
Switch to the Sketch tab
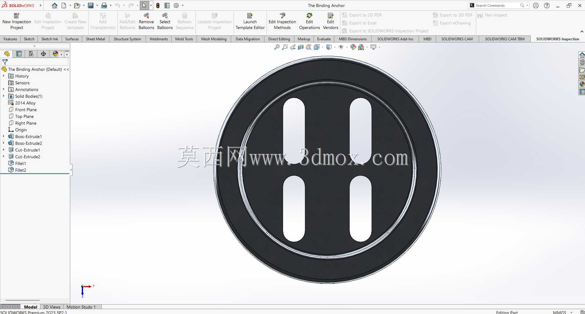tap(29, 39)
